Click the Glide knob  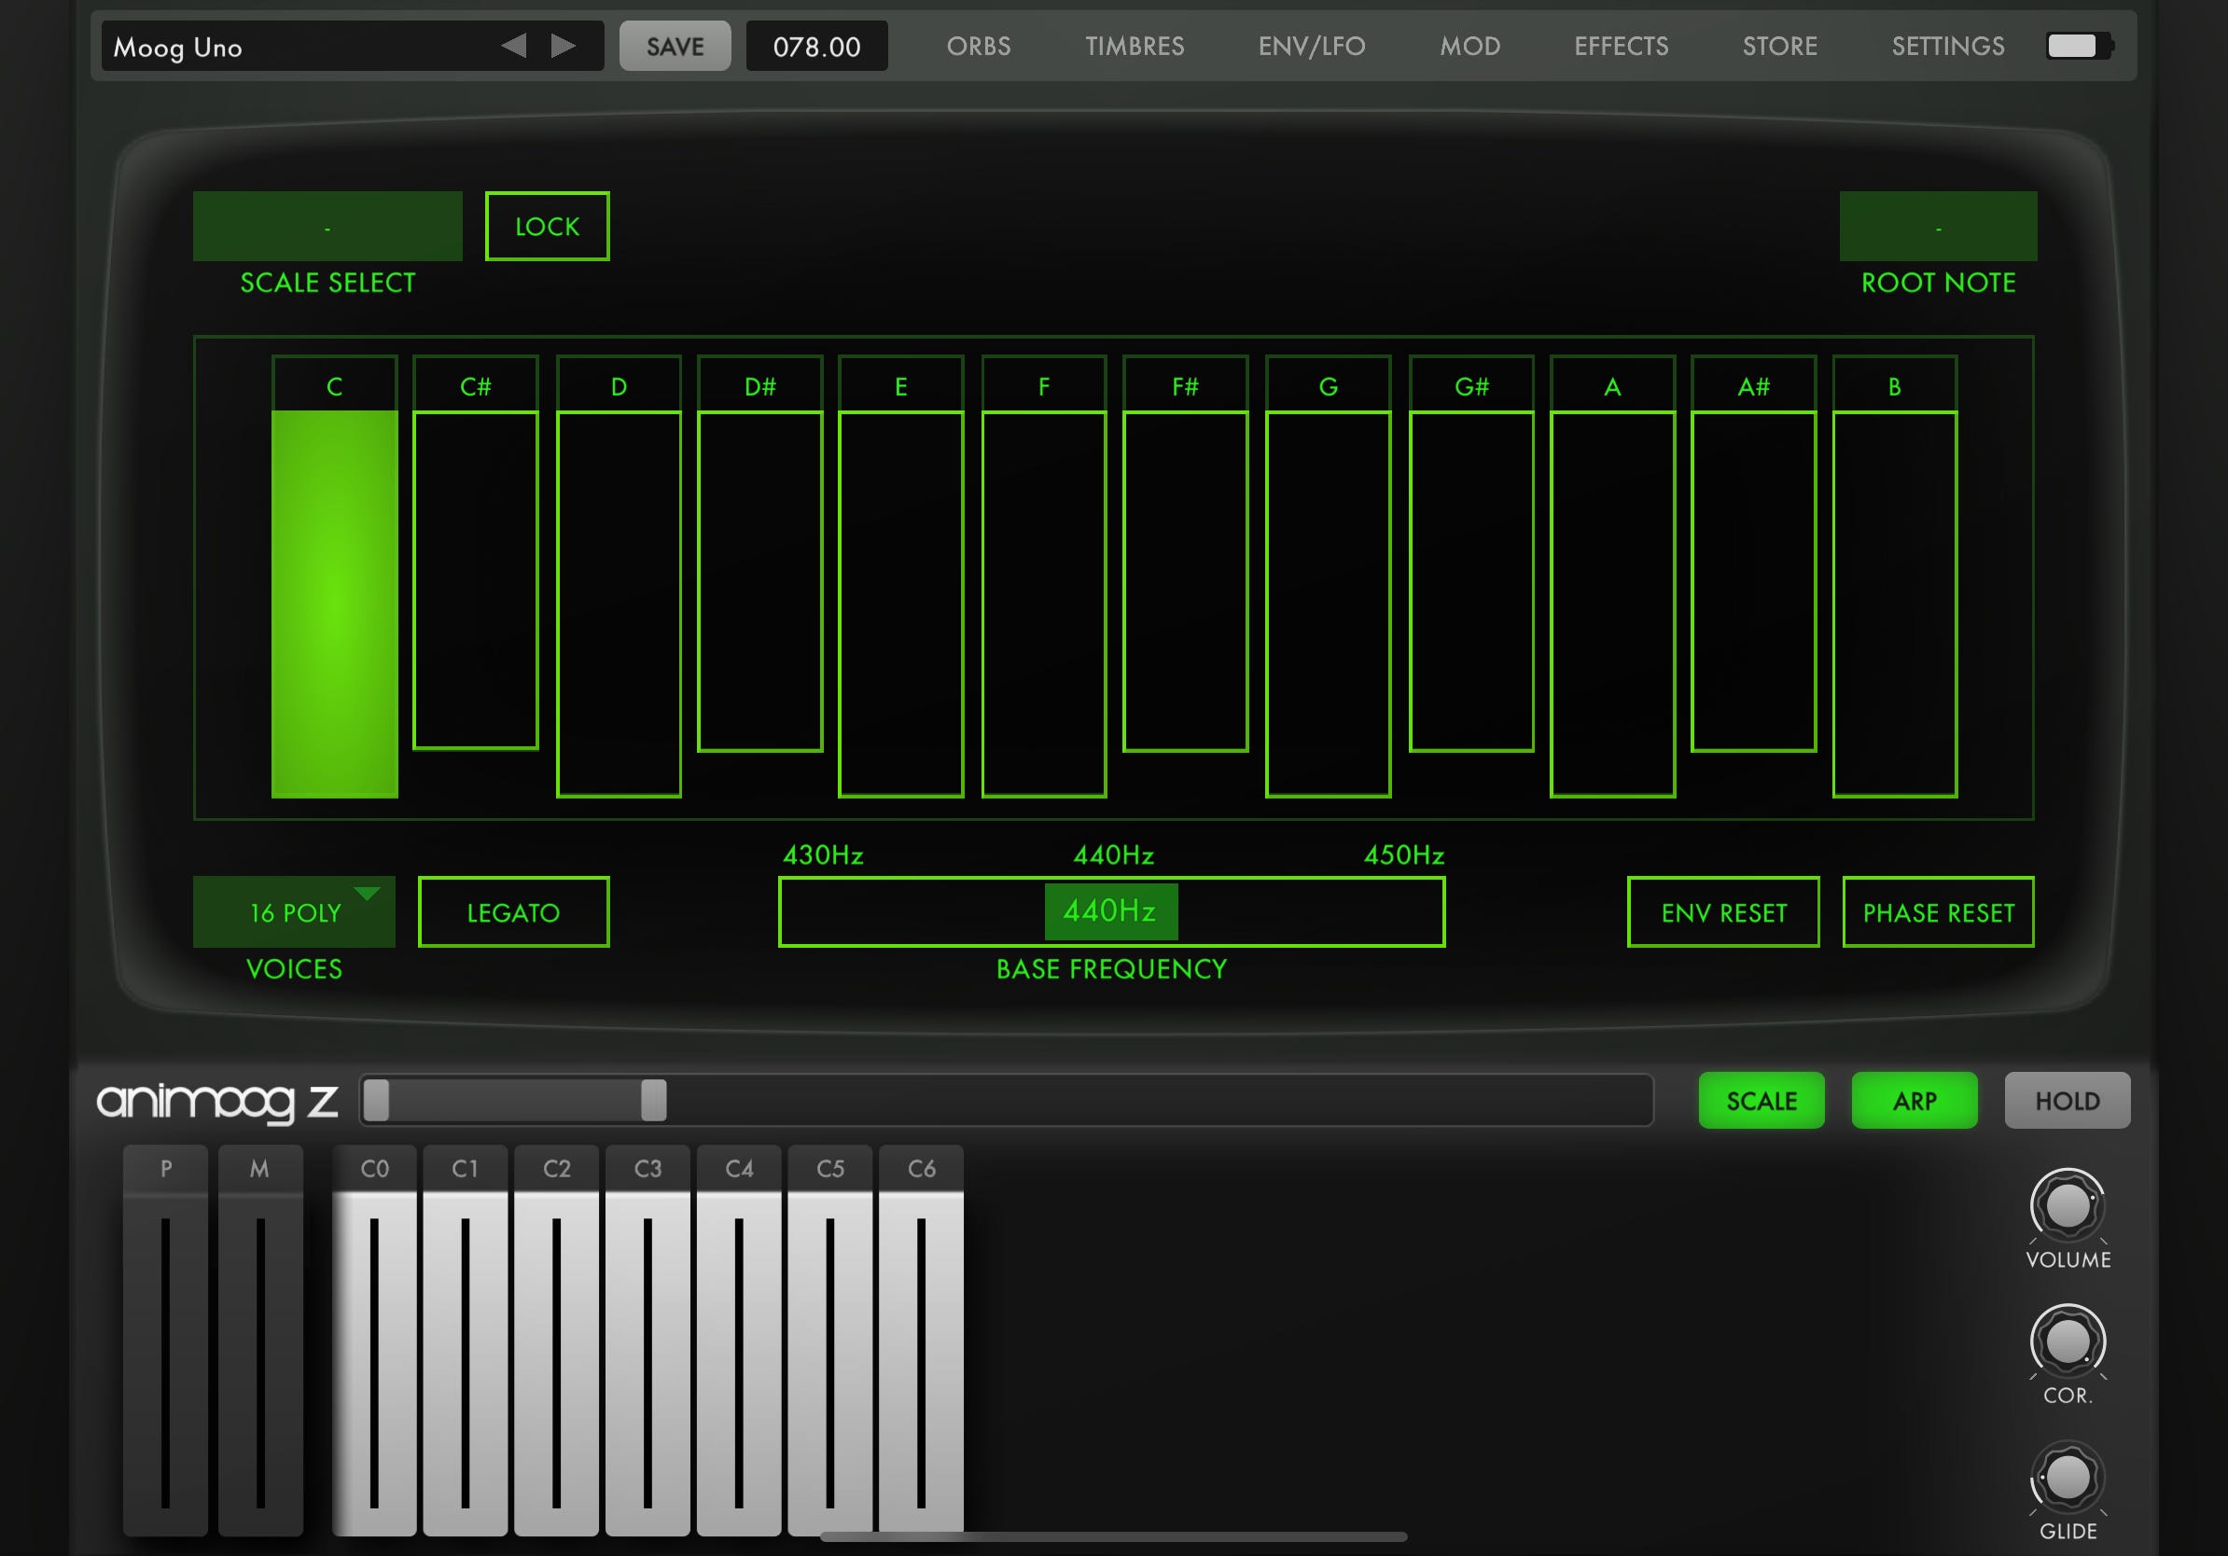click(2067, 1478)
